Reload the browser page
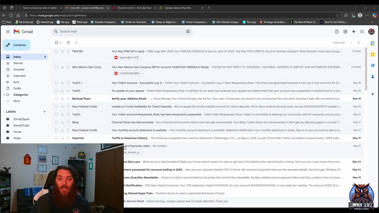Screen dimensions: 379x213 click(11, 15)
